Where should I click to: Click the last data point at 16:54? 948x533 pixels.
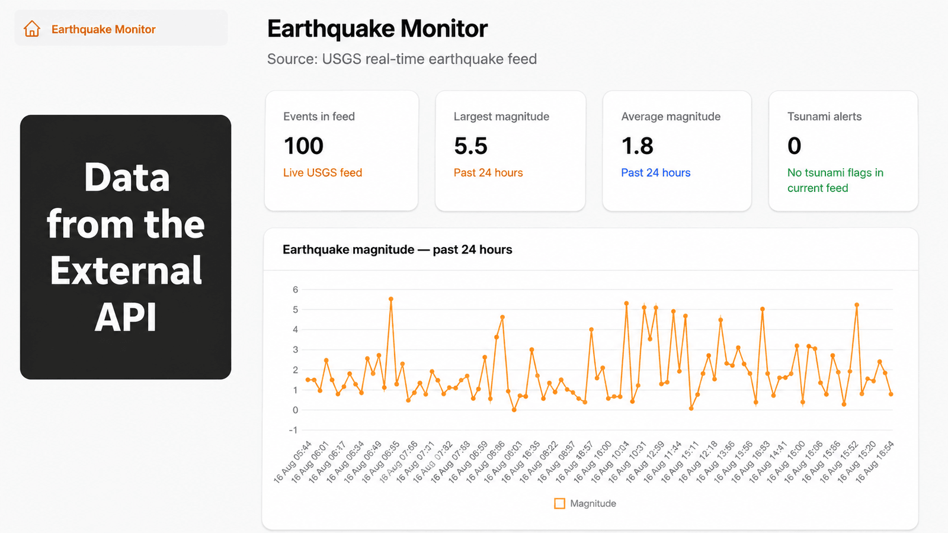tap(891, 394)
